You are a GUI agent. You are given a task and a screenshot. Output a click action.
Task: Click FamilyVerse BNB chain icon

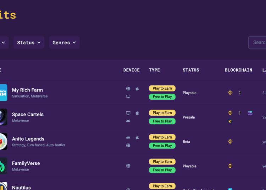coord(230,166)
